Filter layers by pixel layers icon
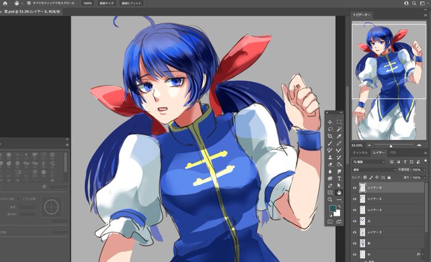 [392, 162]
